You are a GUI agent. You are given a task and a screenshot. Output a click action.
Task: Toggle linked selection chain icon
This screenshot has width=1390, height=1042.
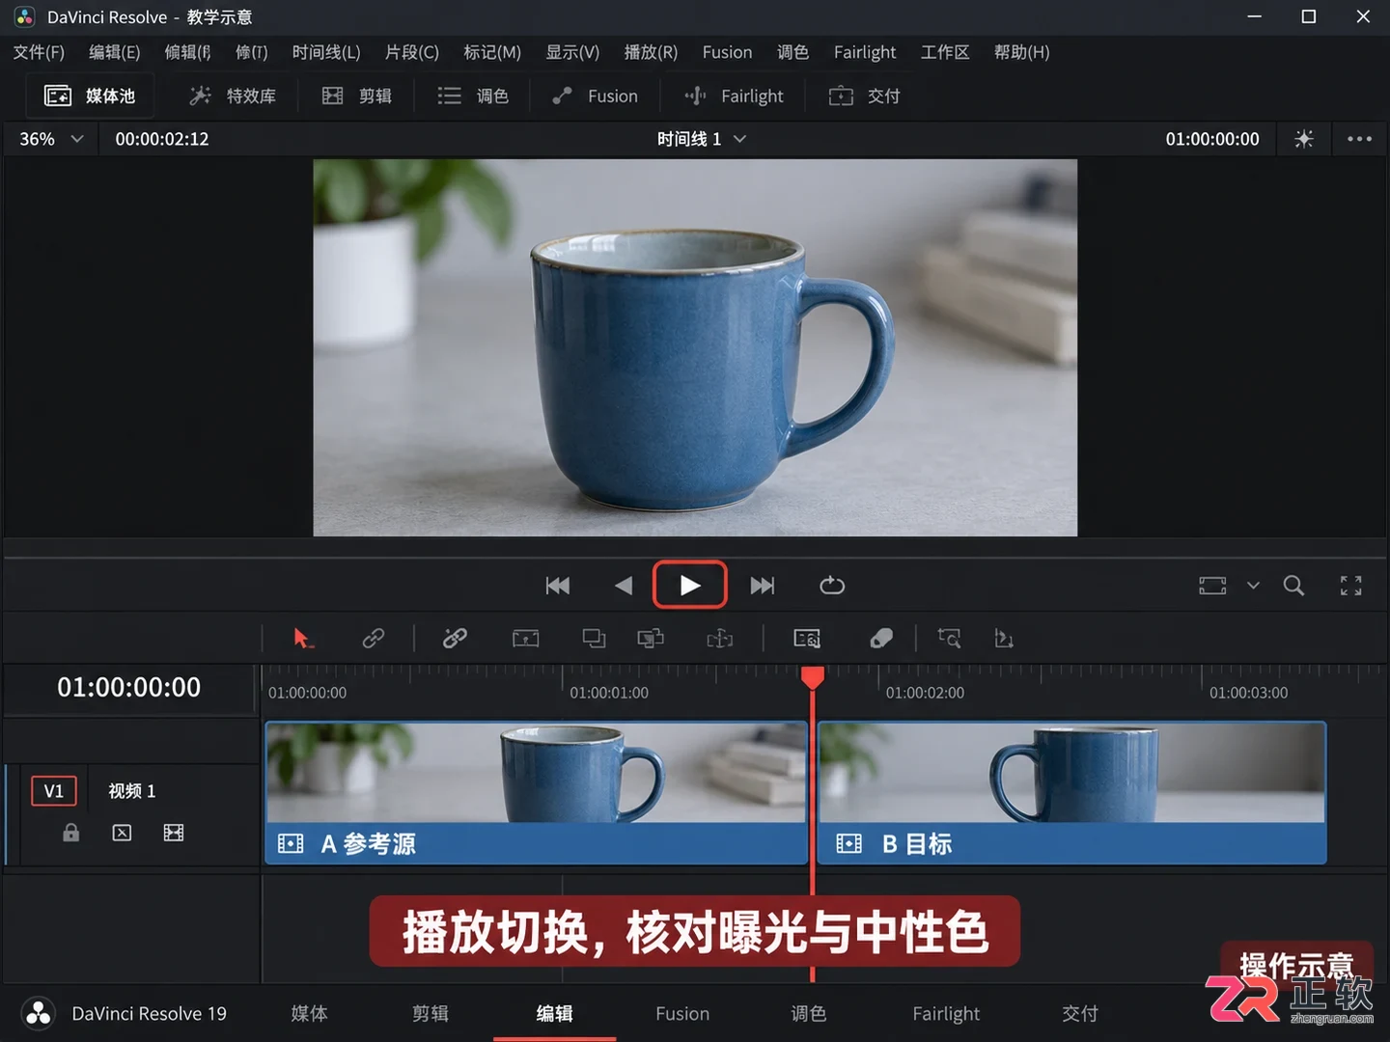pyautogui.click(x=455, y=638)
